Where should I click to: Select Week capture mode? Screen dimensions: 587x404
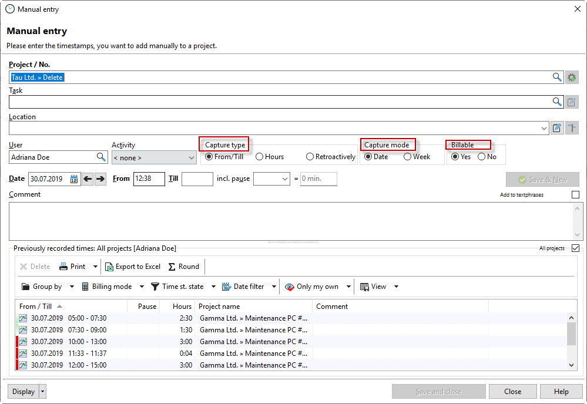(x=407, y=157)
